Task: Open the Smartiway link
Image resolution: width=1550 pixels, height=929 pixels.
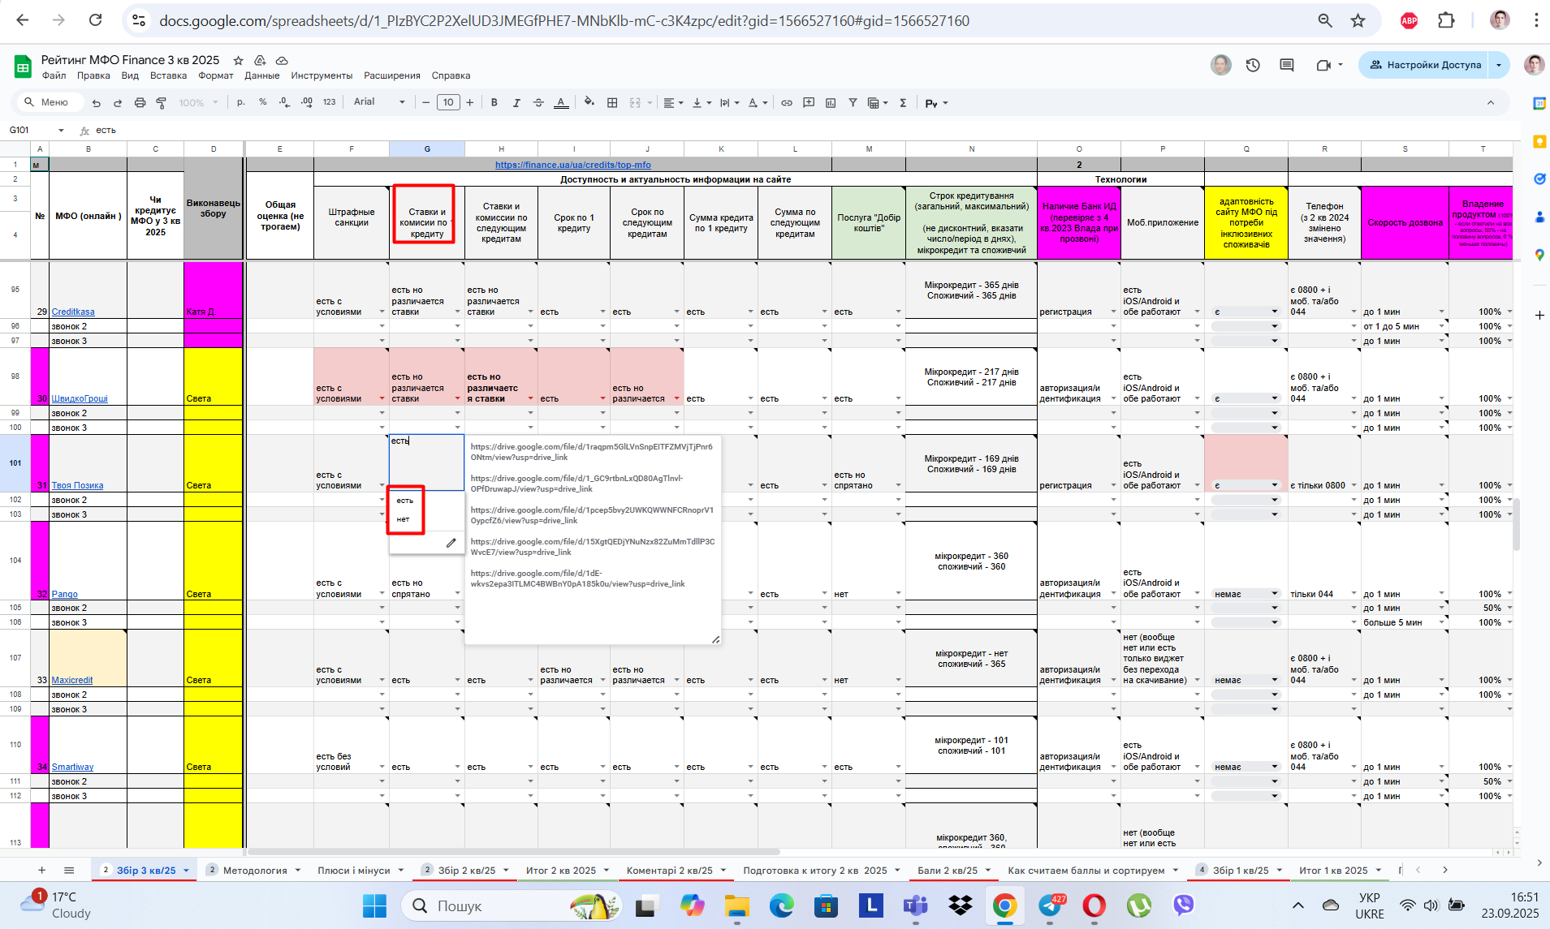Action: 72,767
